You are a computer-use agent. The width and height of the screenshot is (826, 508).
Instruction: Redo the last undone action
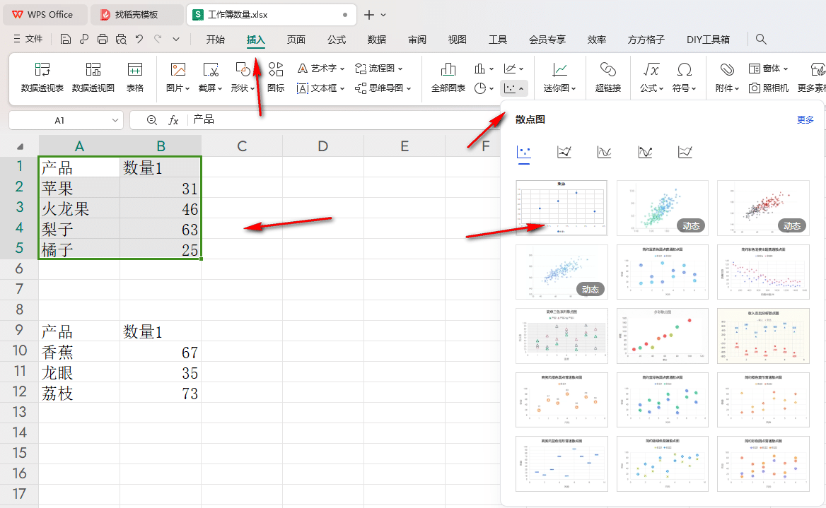point(158,39)
